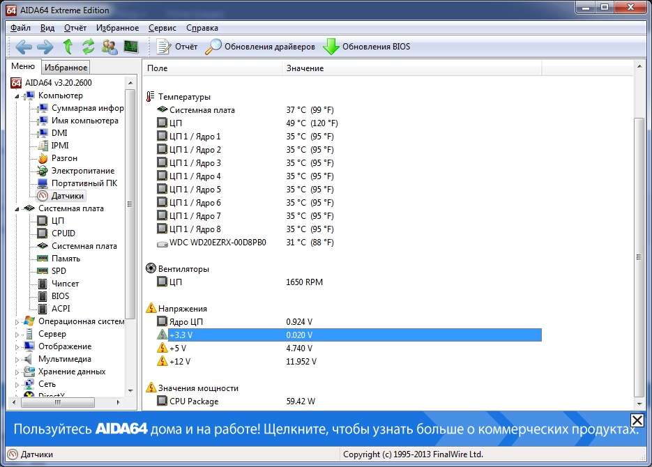This screenshot has height=467, width=652.
Task: Go back with the left arrow icon
Action: tap(23, 47)
